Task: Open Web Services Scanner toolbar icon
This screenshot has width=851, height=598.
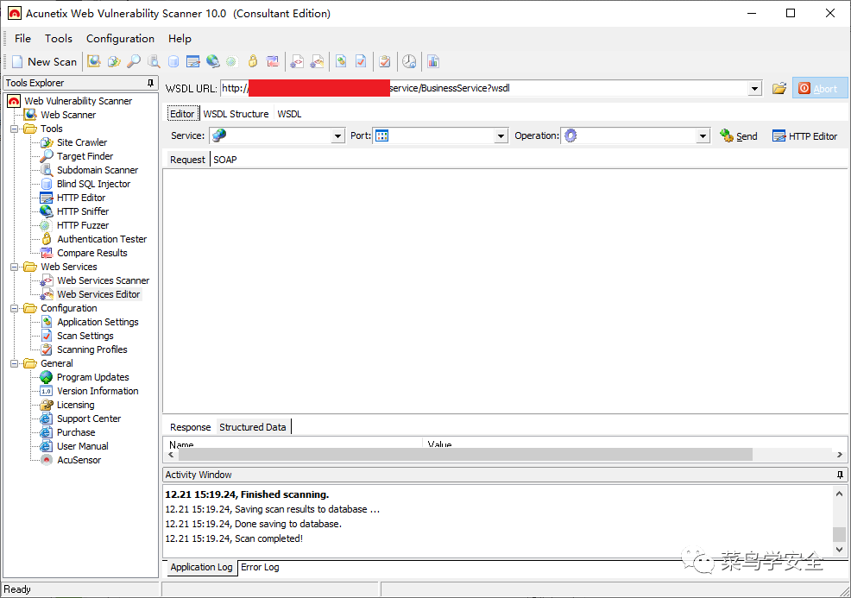Action: coord(296,61)
